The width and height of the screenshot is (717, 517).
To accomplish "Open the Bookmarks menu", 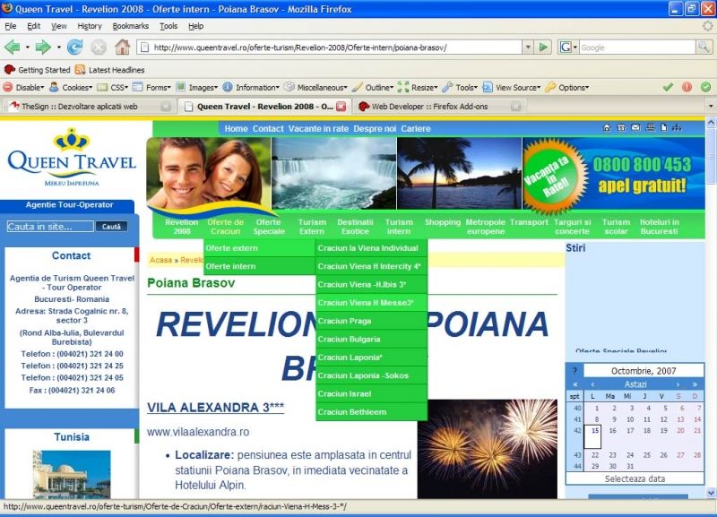I will coord(130,26).
